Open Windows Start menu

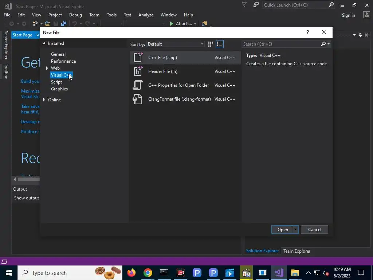coord(9,273)
